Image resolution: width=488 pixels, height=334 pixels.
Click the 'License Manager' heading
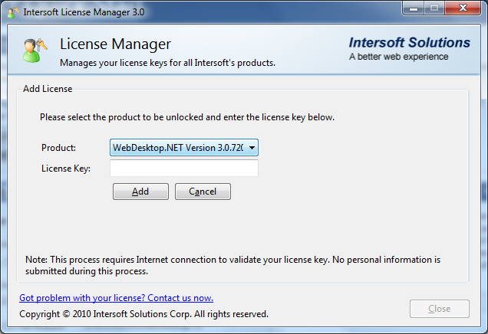click(115, 44)
